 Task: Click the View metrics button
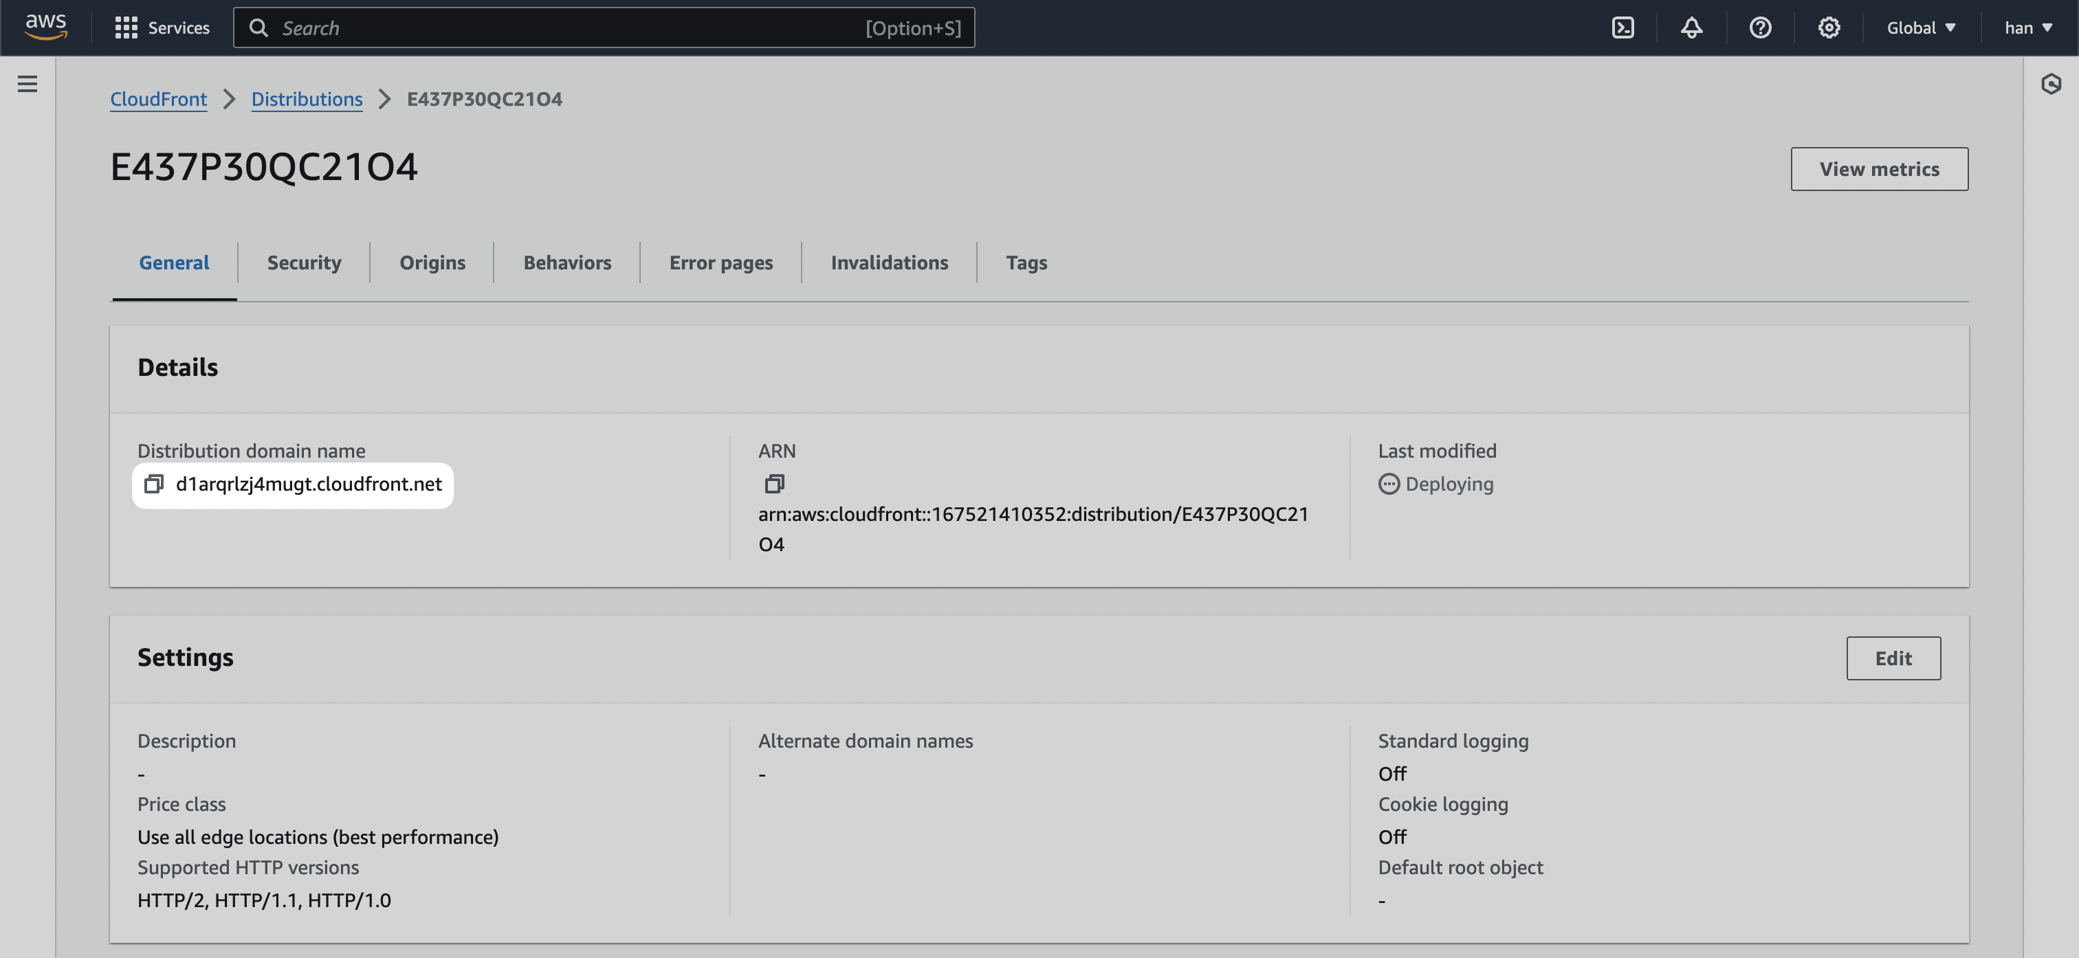tap(1879, 168)
